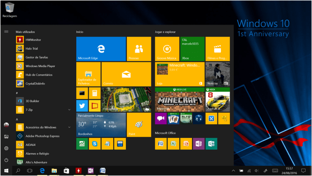Open Filmes e Programas tile
This screenshot has width=312, height=176.
217,49
